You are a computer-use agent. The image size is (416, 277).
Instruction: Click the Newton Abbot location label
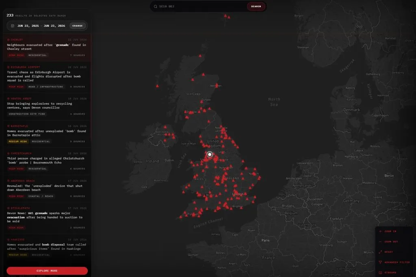[x=21, y=99]
